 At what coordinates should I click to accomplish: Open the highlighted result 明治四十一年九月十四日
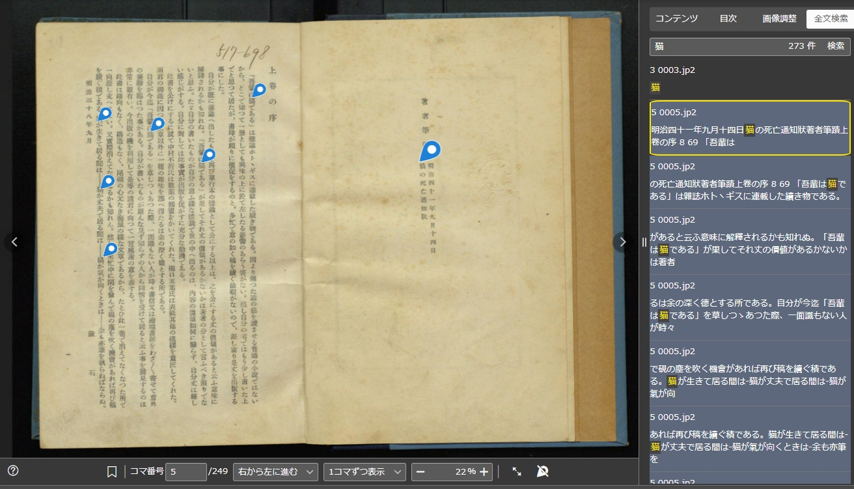tap(750, 128)
